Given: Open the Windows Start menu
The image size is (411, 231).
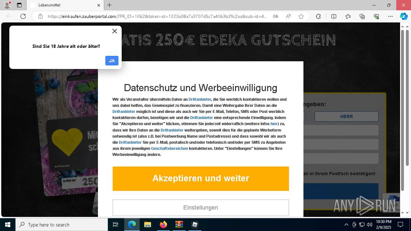Looking at the screenshot, I should click(8, 225).
